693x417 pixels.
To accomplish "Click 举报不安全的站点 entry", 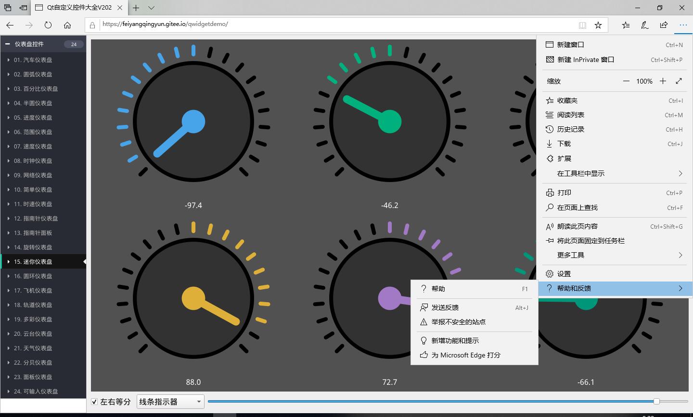I will 458,322.
